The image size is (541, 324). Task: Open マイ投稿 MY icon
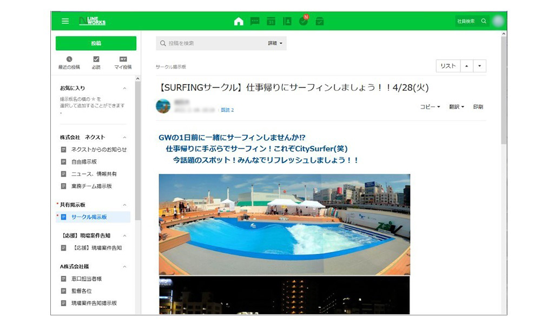click(123, 59)
